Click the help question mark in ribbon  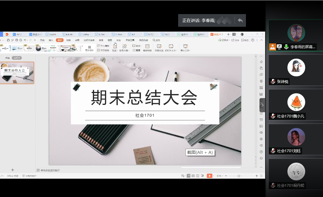pyautogui.click(x=252, y=40)
